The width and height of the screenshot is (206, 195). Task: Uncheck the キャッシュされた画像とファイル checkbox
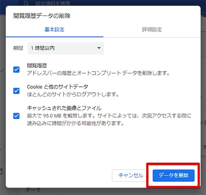[x=16, y=116]
